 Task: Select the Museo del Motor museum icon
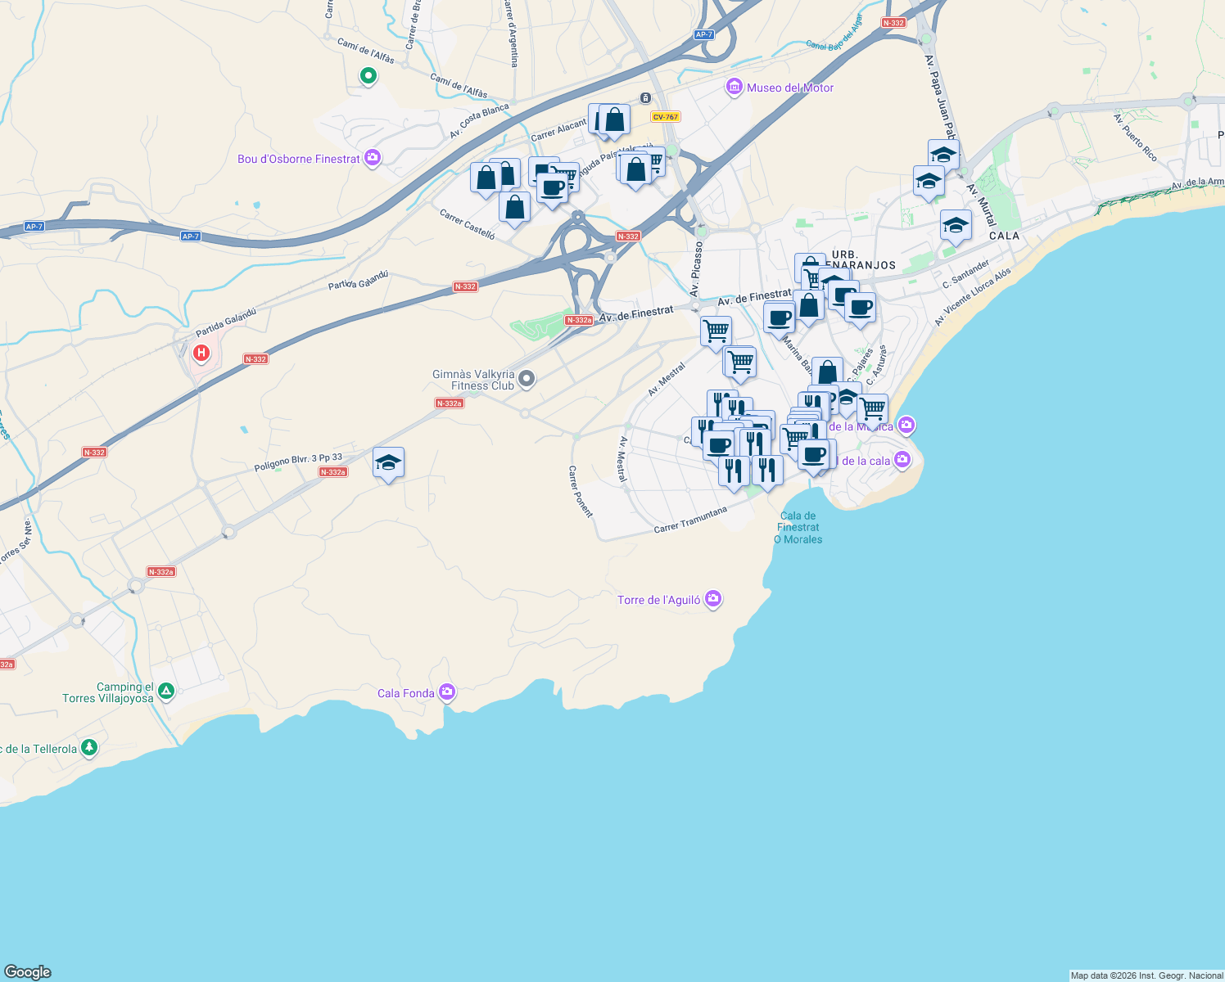point(735,88)
